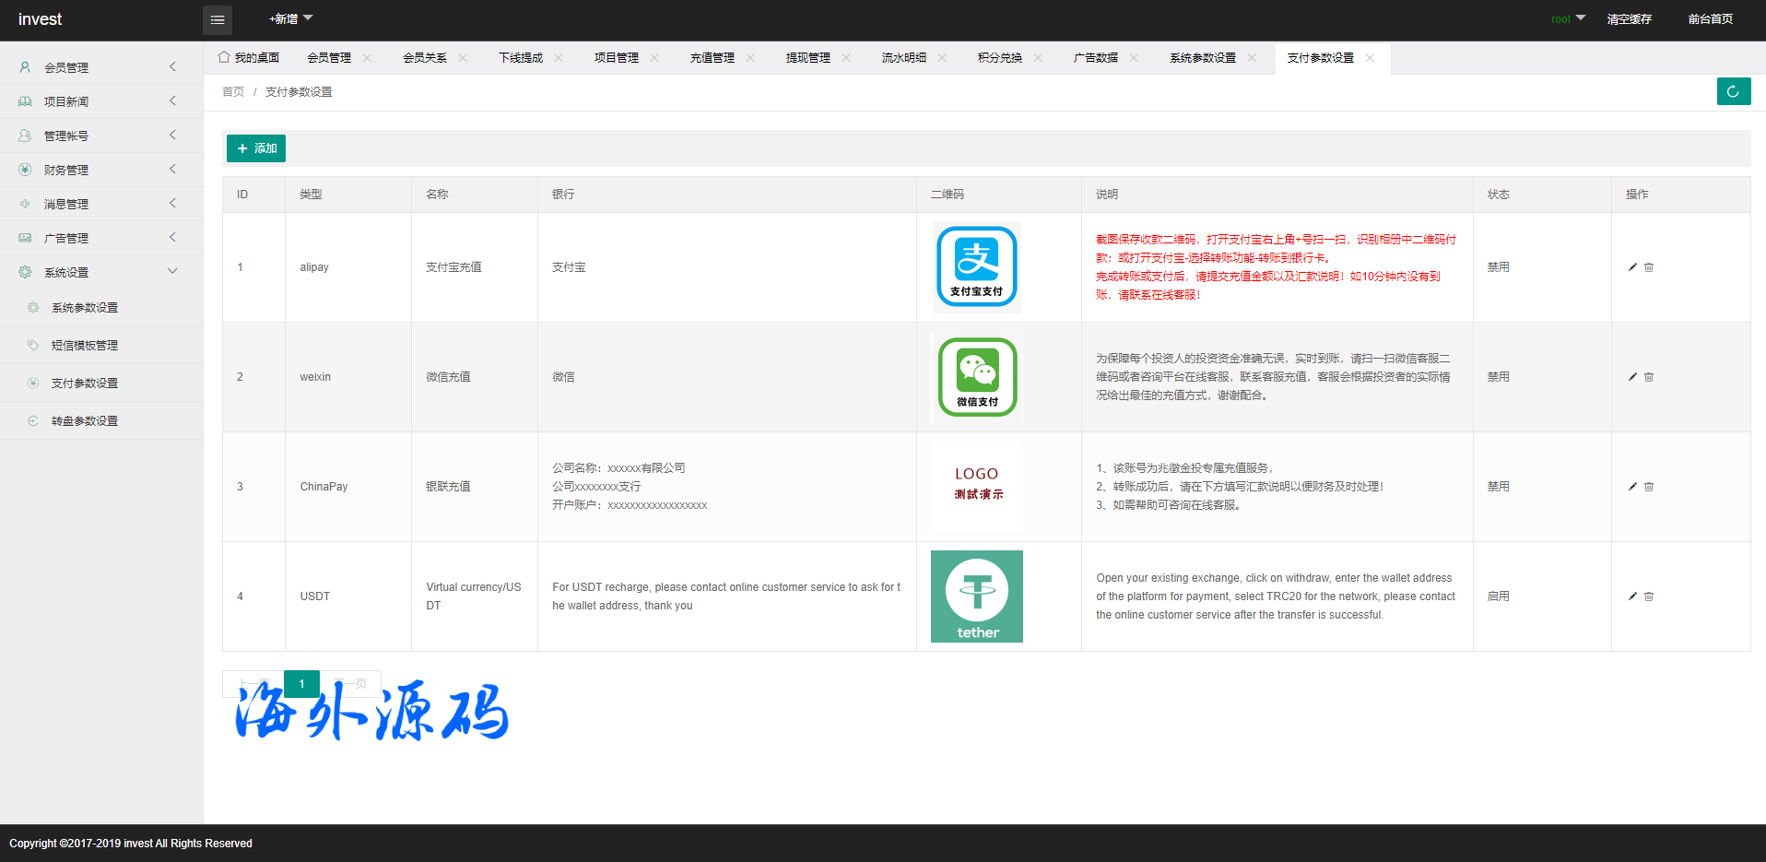Click trash icon in the USDT row
The image size is (1766, 862).
1649,596
